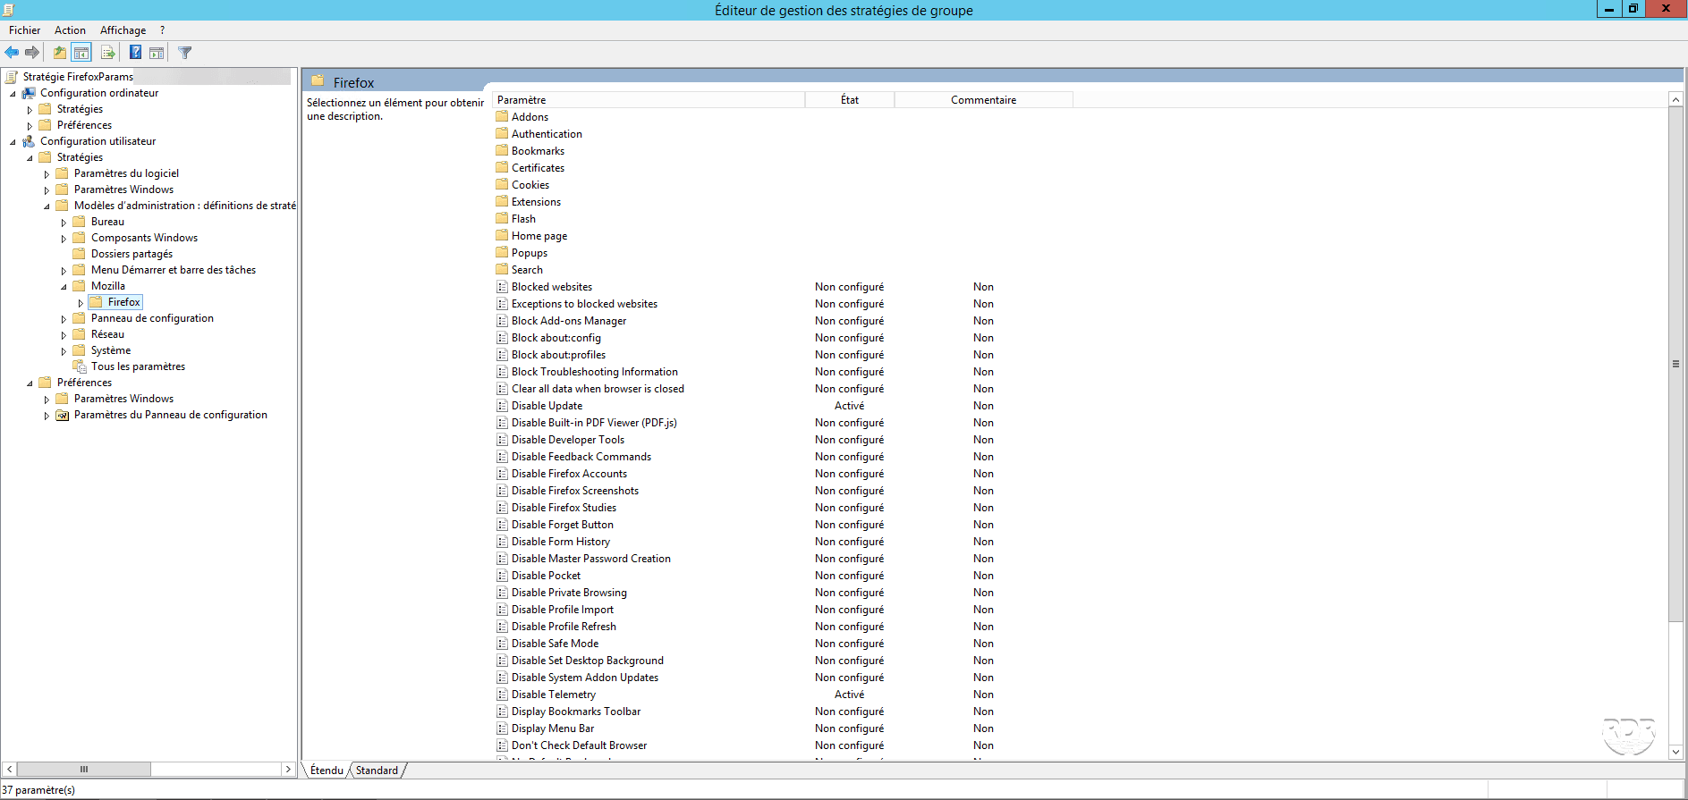Click the Forward arrow toolbar icon
Image resolution: width=1688 pixels, height=800 pixels.
pyautogui.click(x=32, y=53)
